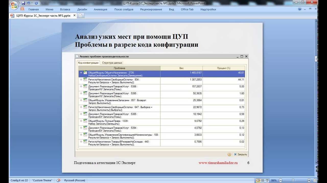Open the Надстройки ribbon tab
The height and width of the screenshot is (183, 327).
tap(208, 9)
